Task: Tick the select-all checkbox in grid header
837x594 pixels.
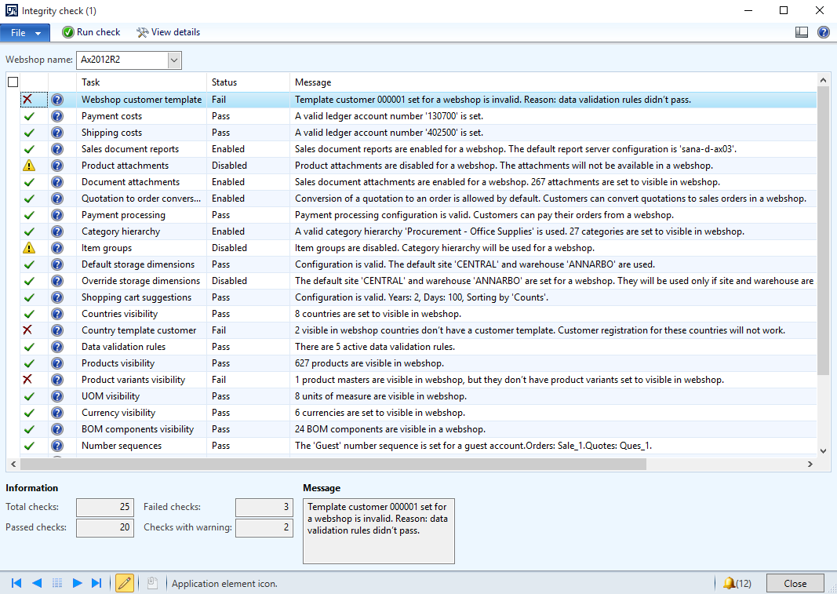Action: coord(13,82)
